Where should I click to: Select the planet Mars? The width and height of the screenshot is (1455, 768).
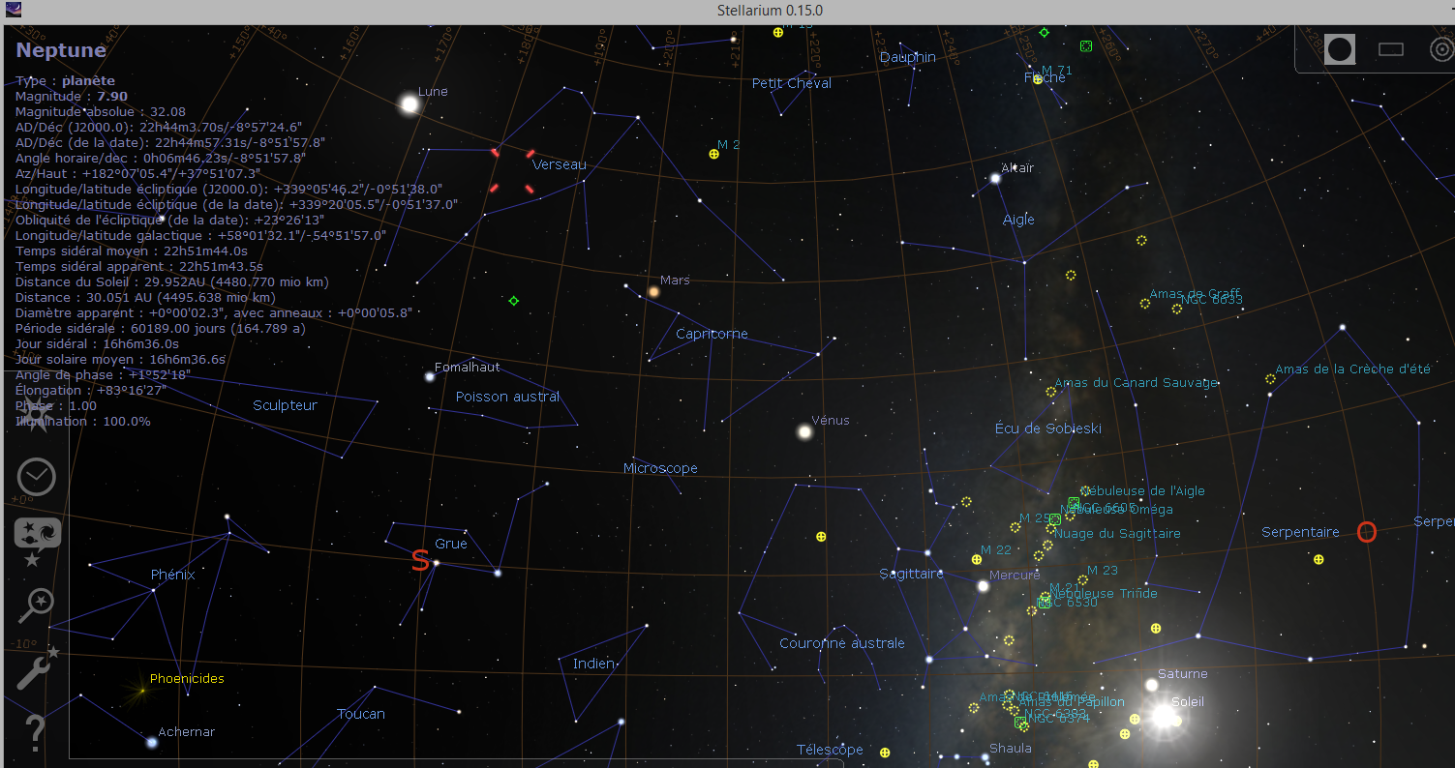[653, 291]
